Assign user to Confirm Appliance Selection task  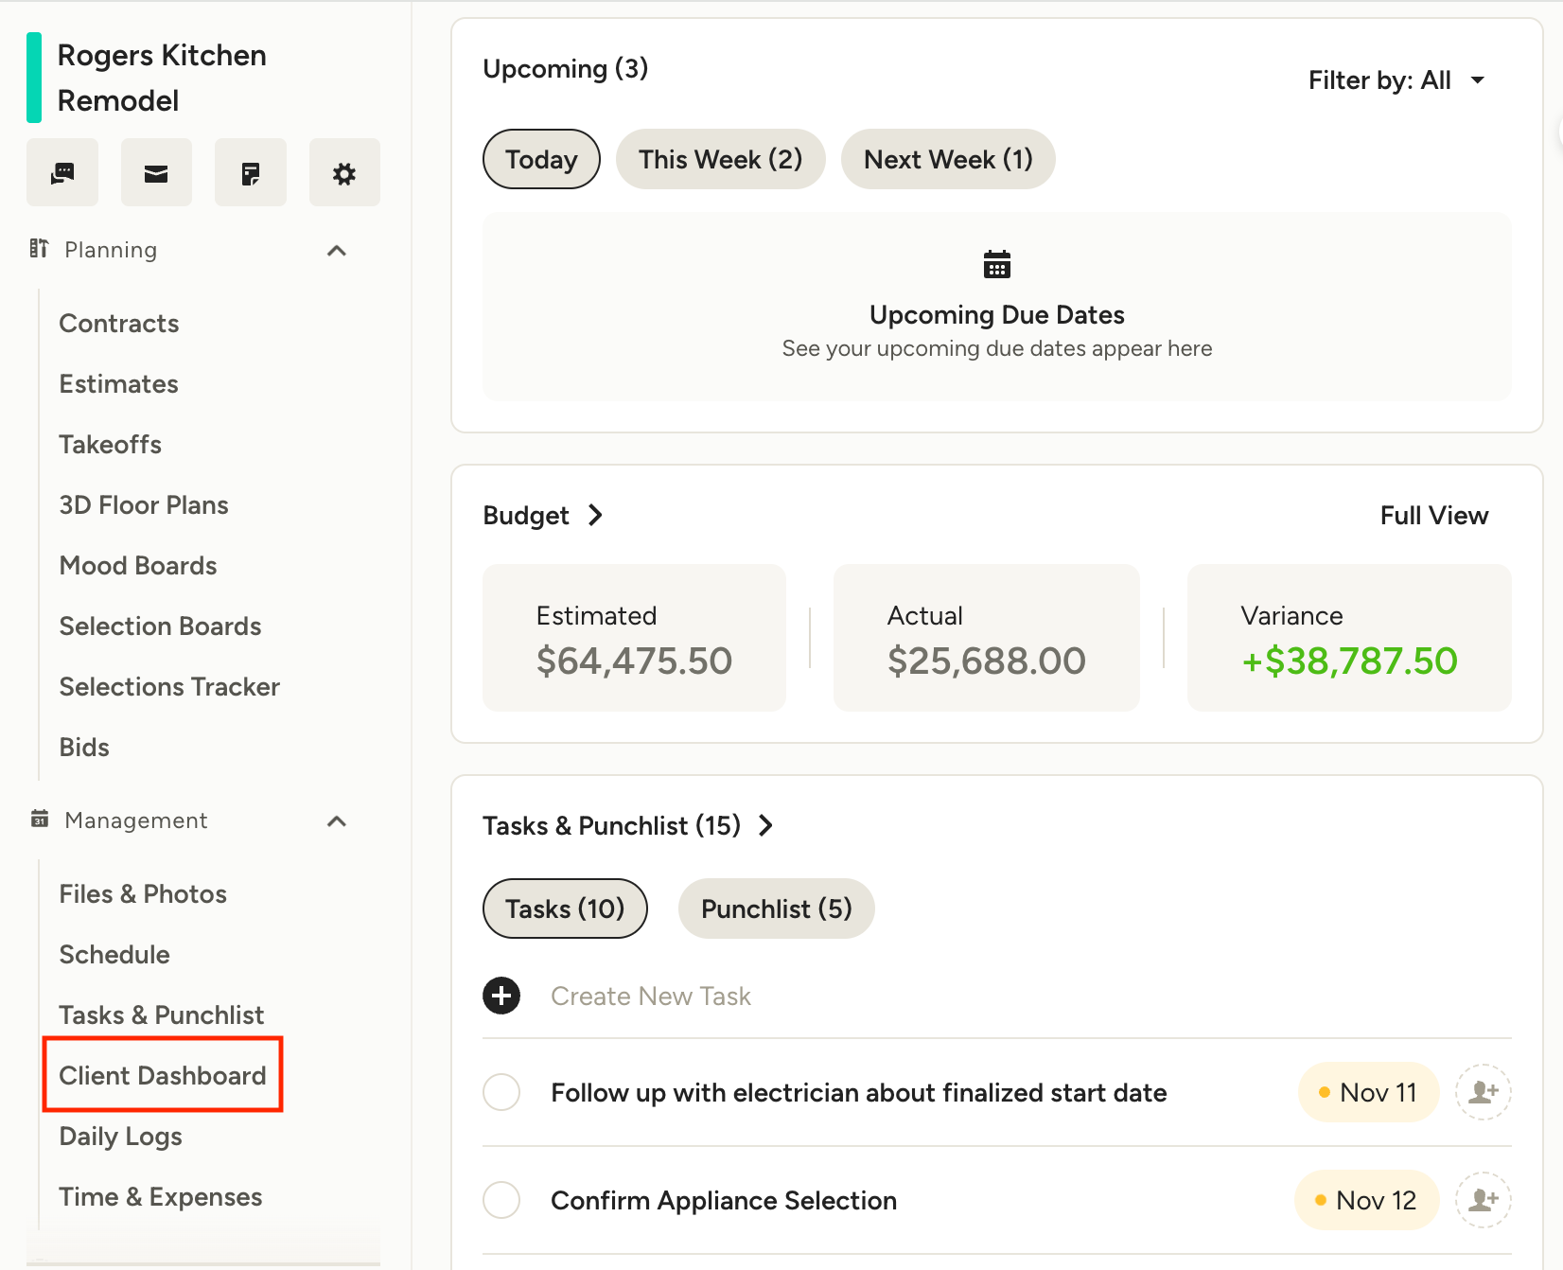[1483, 1200]
